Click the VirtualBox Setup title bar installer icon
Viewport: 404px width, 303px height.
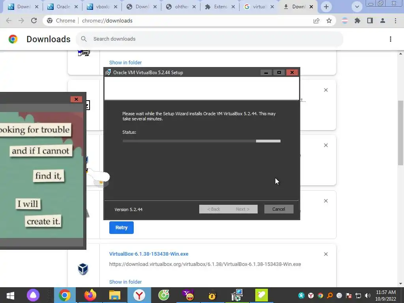click(x=108, y=73)
